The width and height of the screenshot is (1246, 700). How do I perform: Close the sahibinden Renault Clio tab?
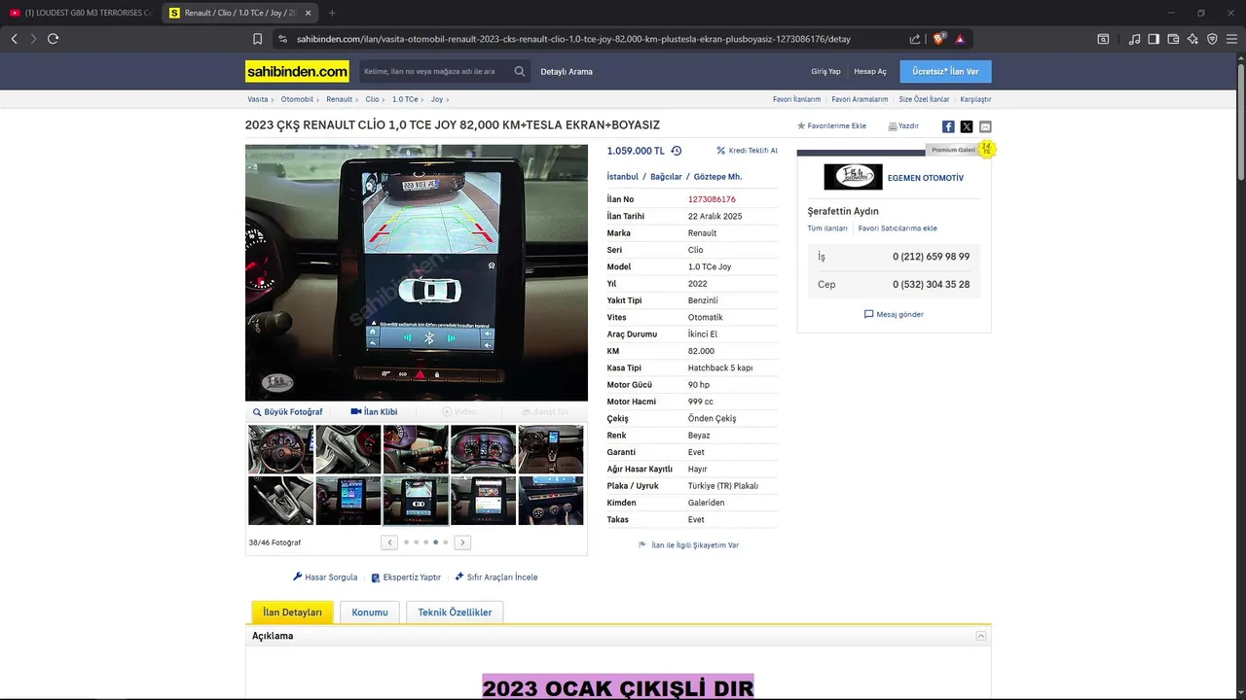[308, 13]
